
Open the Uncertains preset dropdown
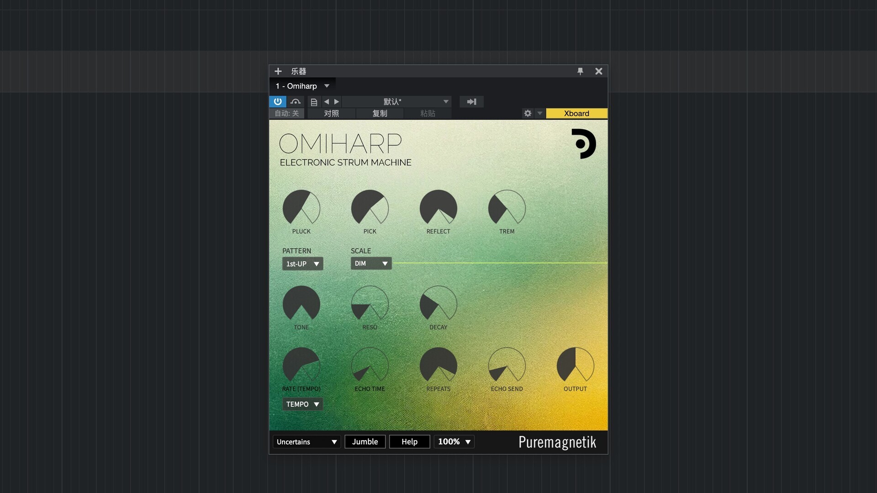tap(307, 442)
